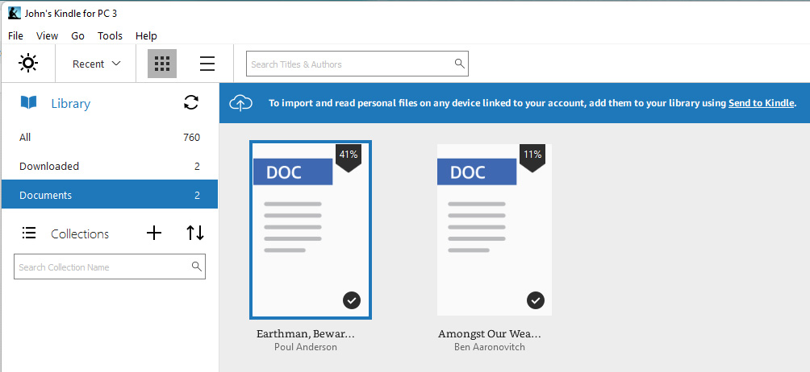Switch to list view
This screenshot has width=810, height=372.
pyautogui.click(x=207, y=64)
